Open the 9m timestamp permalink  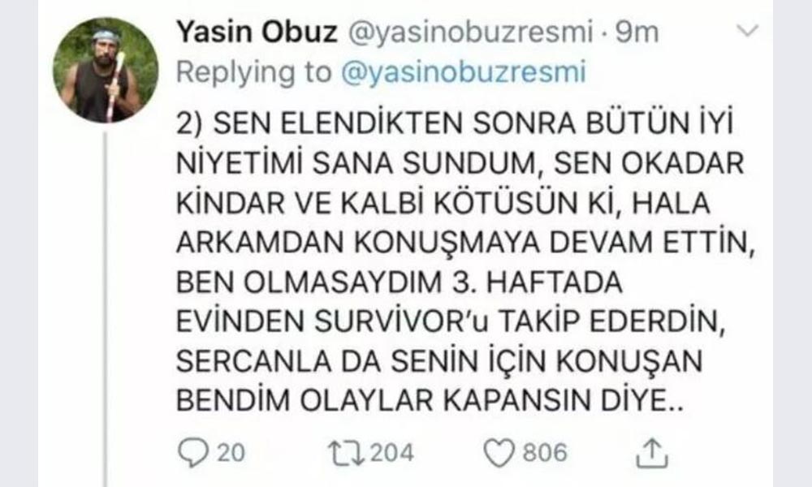[637, 32]
